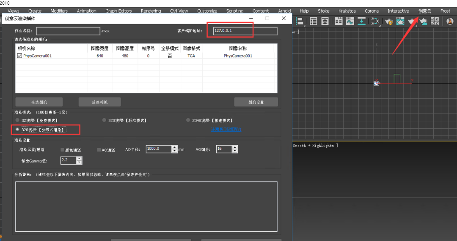Toggle the Ribbon toolbar icon
The width and height of the screenshot is (457, 241).
pyautogui.click(x=339, y=21)
